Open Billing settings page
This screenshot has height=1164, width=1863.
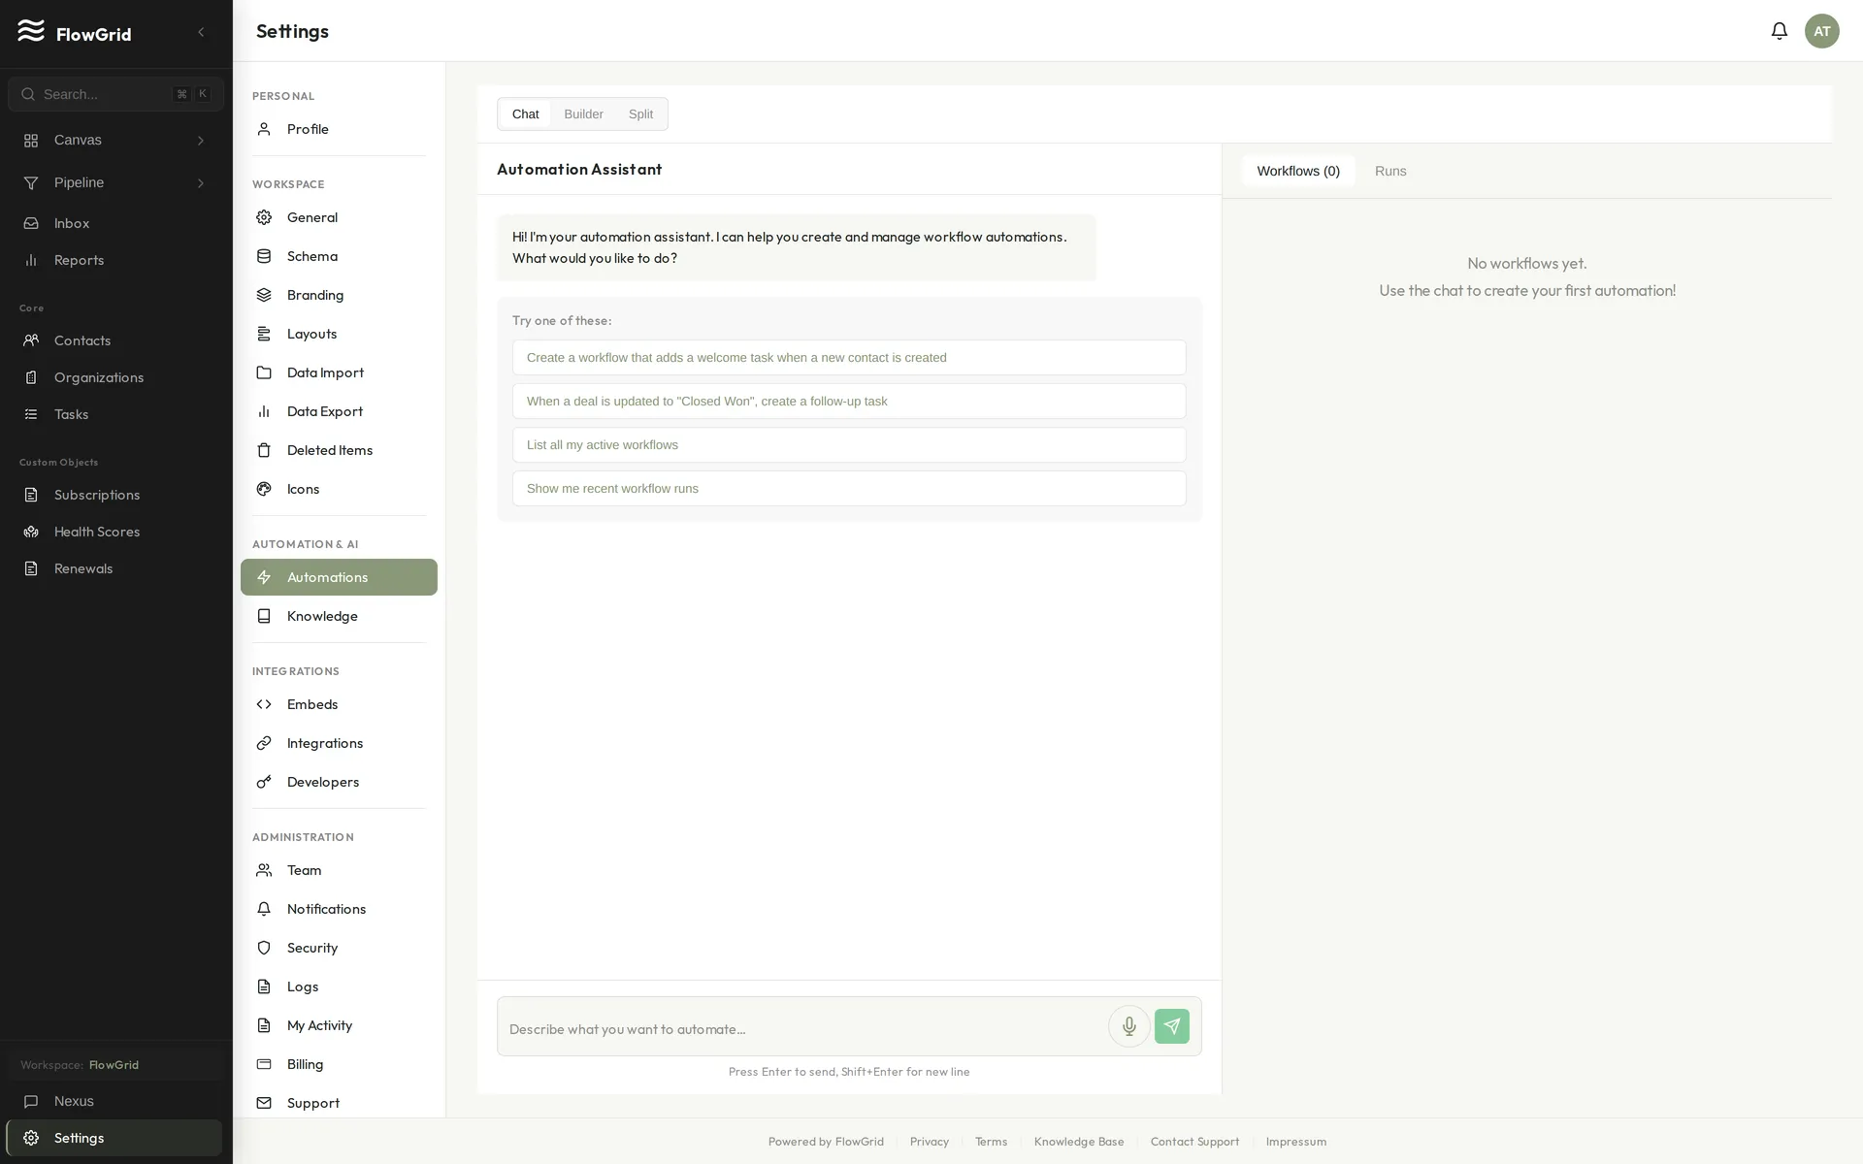(339, 1064)
